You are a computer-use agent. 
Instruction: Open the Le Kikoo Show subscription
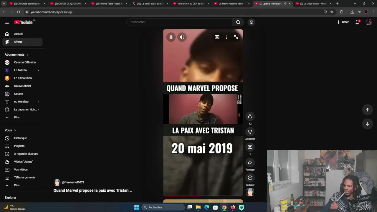[22, 78]
